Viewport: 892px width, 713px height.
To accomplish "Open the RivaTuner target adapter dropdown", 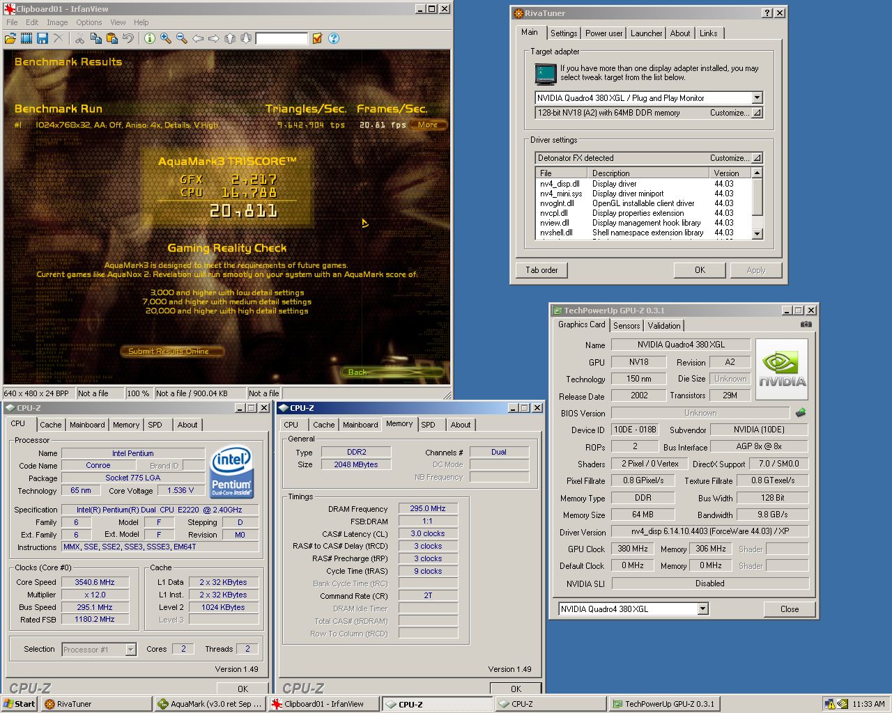I will [x=757, y=98].
